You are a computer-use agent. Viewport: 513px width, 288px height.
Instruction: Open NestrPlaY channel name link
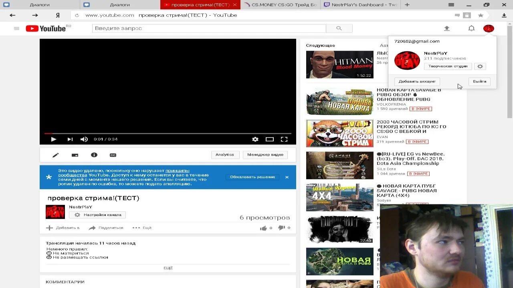pyautogui.click(x=81, y=207)
